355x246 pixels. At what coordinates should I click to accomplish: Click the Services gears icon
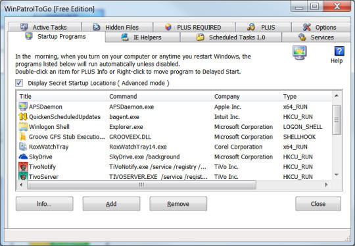pos(302,37)
